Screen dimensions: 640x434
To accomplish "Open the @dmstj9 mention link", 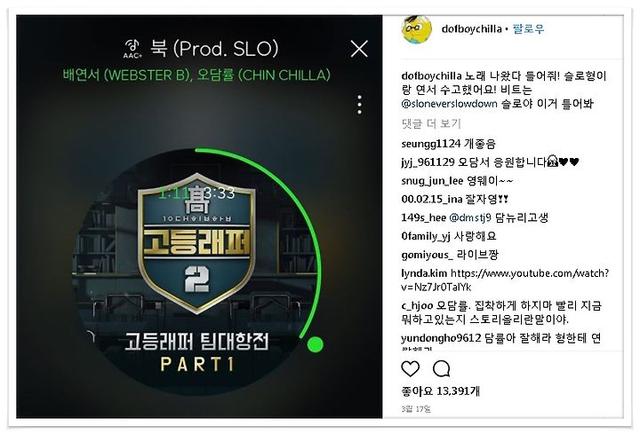I will pos(470,217).
